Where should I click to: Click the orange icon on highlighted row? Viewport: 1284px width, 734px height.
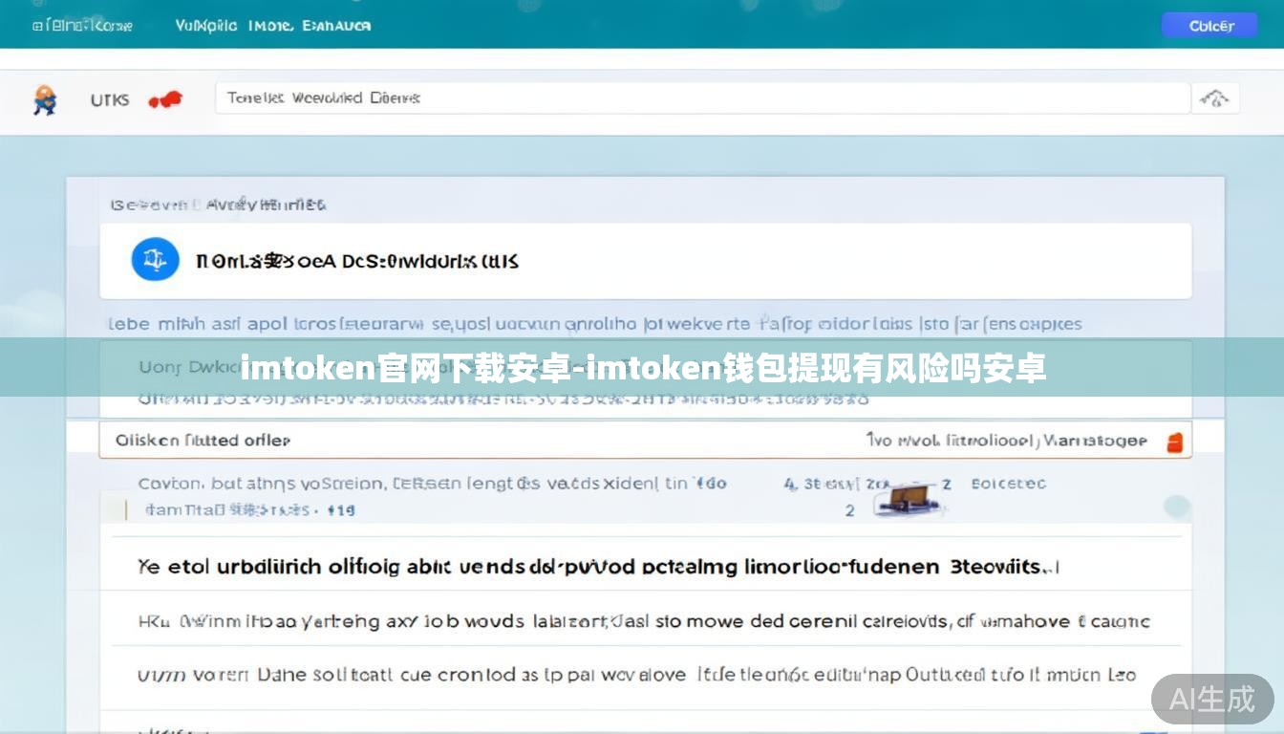click(x=1174, y=442)
